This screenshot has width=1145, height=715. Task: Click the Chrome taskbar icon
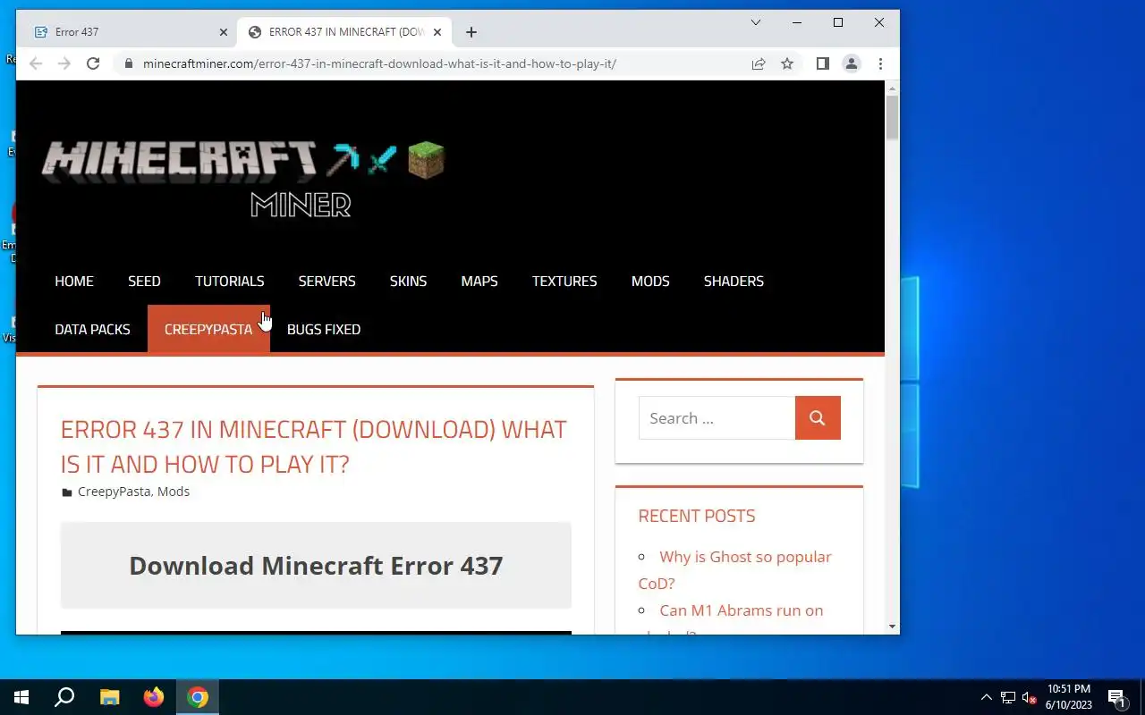pyautogui.click(x=198, y=697)
